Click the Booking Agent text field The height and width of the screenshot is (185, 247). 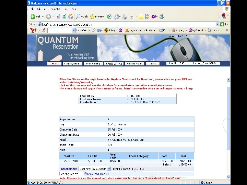[x=72, y=174]
